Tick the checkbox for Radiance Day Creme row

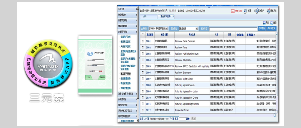(143, 60)
